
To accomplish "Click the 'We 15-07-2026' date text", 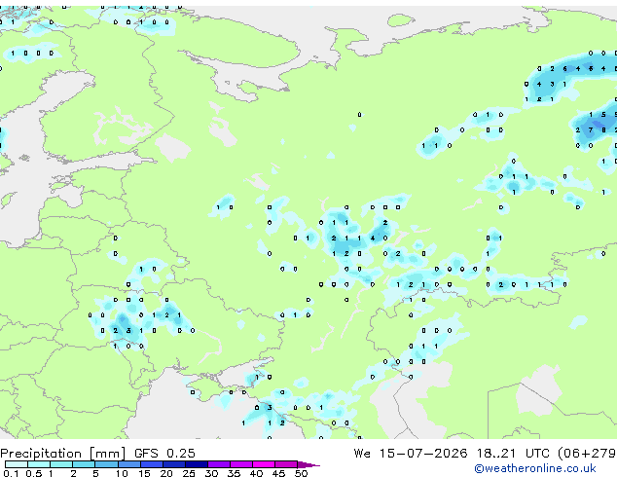I will coord(411,454).
